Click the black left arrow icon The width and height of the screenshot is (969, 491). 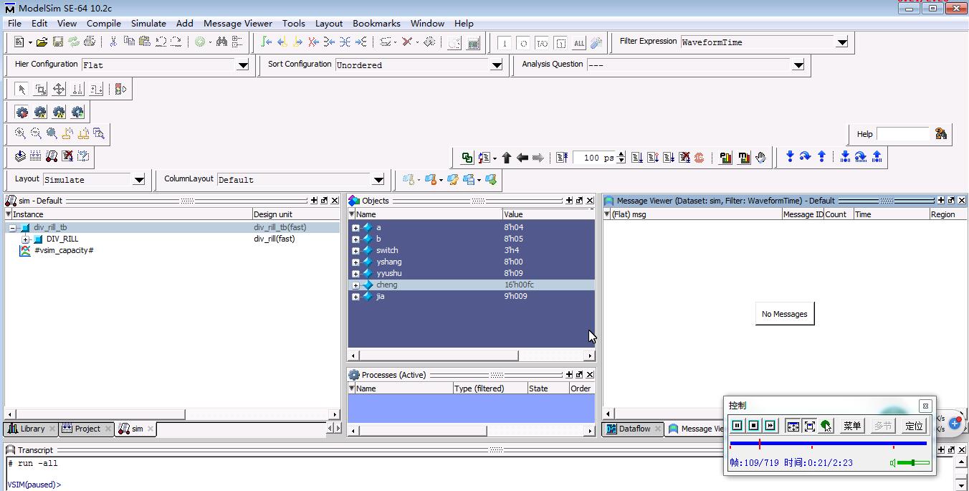pos(522,158)
